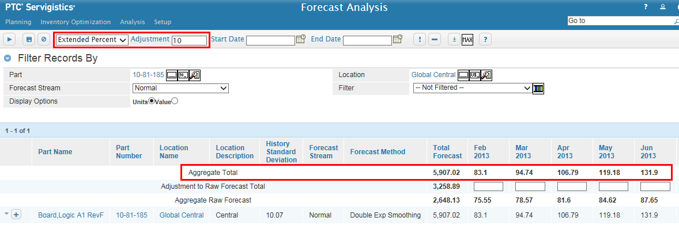Open the Analysis menu
Viewport: 679px width, 240px height.
(x=133, y=22)
